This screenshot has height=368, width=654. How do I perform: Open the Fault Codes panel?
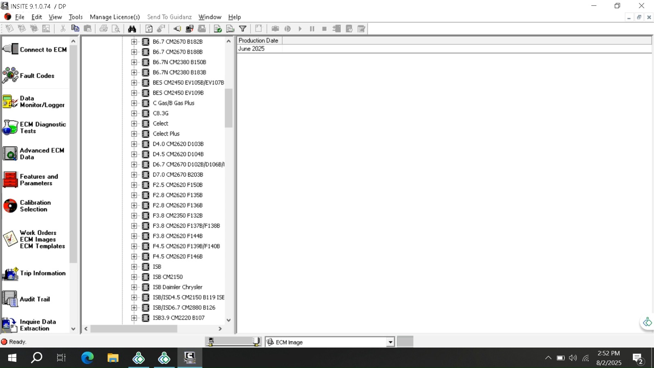11,76
